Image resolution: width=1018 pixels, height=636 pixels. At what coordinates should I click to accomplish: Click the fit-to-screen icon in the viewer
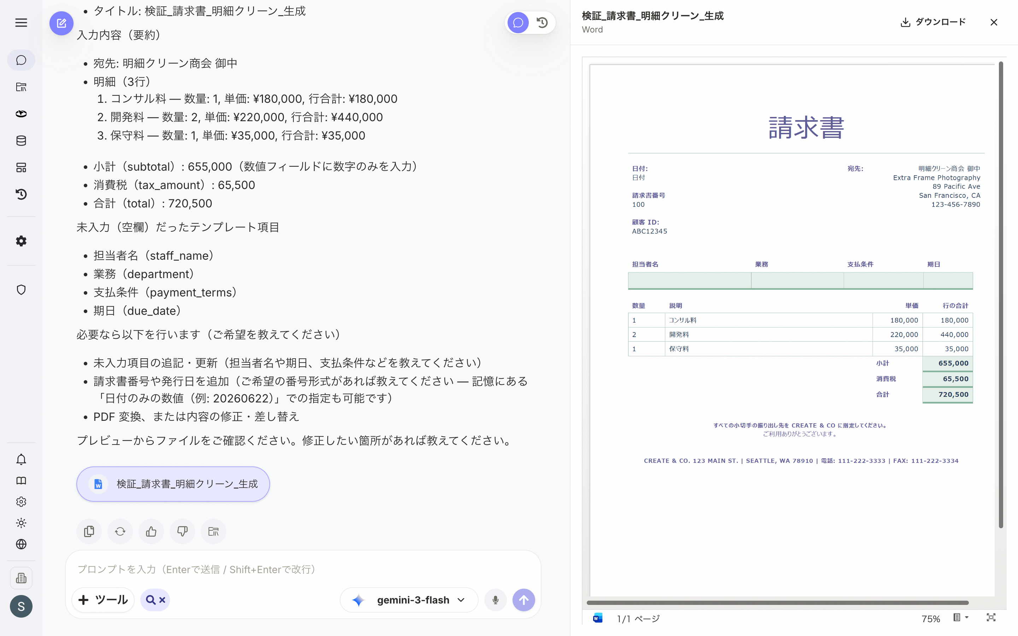click(x=991, y=618)
